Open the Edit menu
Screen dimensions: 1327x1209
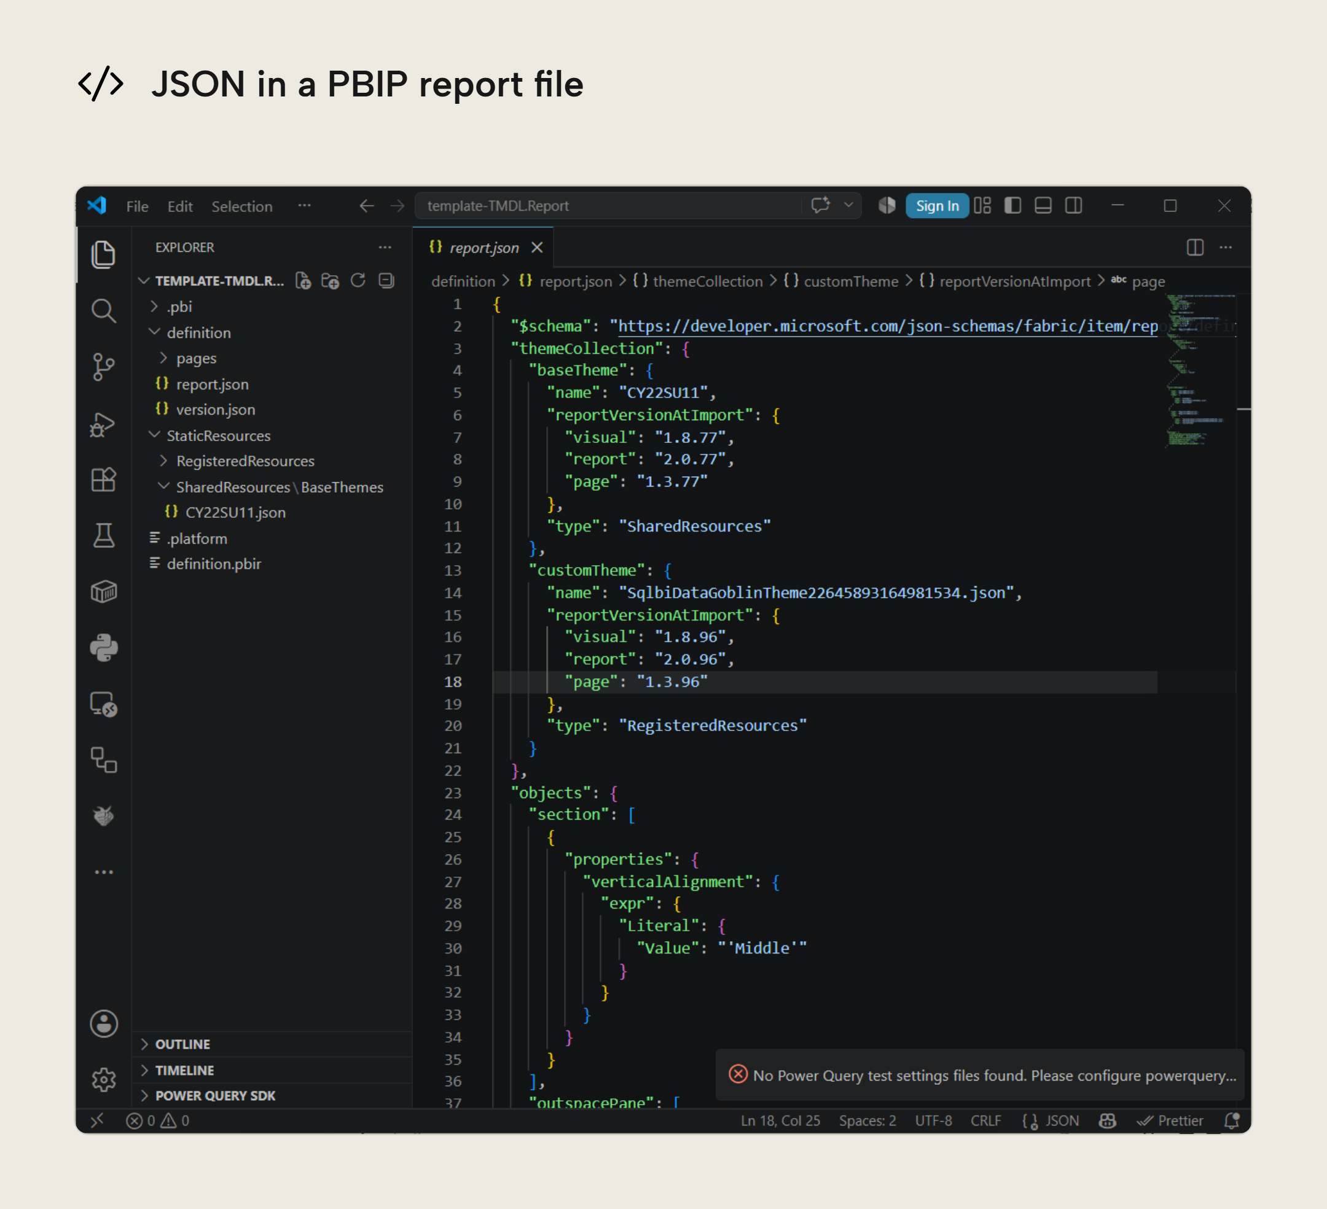179,206
